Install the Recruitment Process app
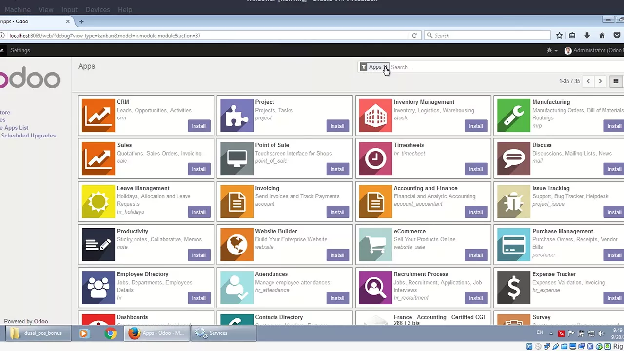 (x=475, y=298)
